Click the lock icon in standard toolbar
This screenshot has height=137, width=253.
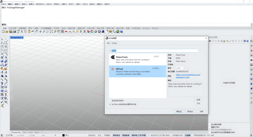(84, 32)
